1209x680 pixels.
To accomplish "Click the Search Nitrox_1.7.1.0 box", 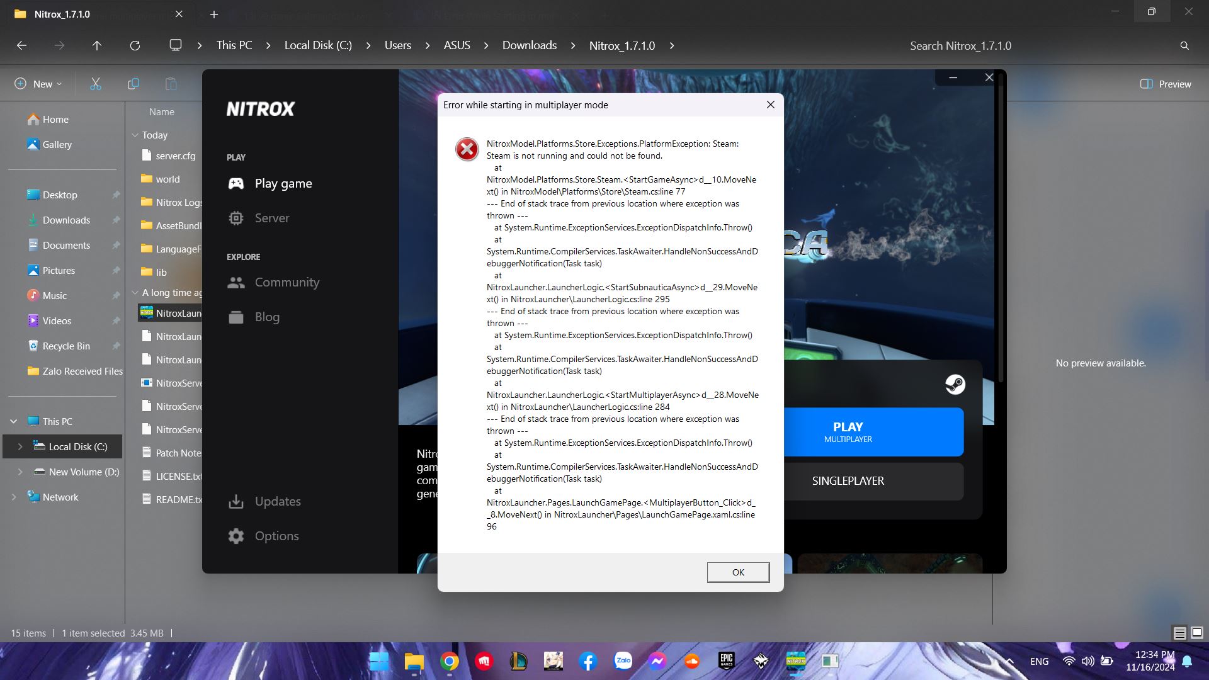I will point(960,45).
